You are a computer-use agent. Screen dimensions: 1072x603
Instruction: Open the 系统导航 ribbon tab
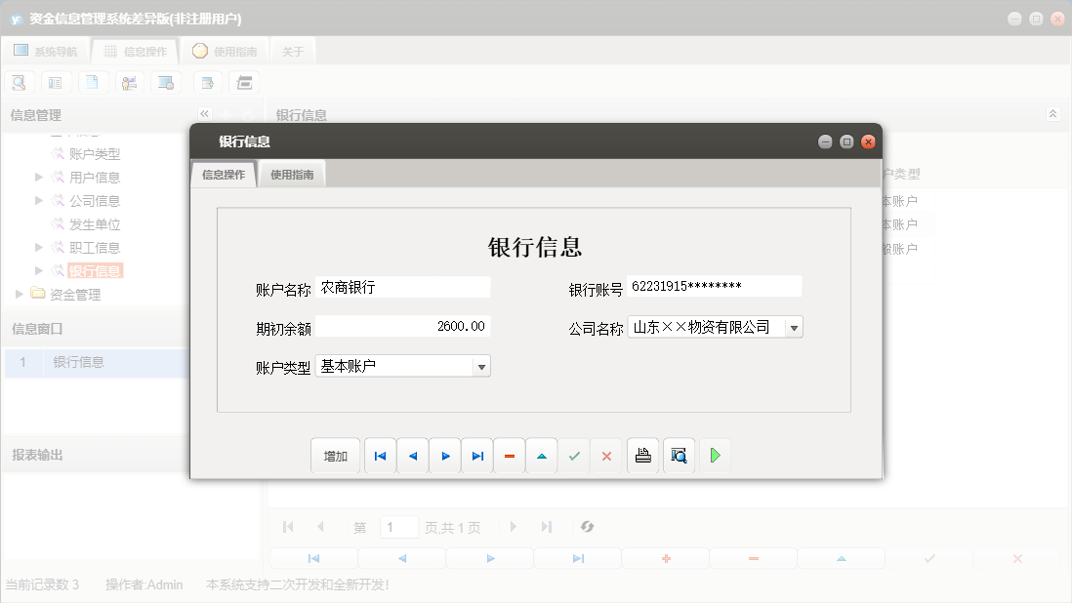[x=47, y=50]
